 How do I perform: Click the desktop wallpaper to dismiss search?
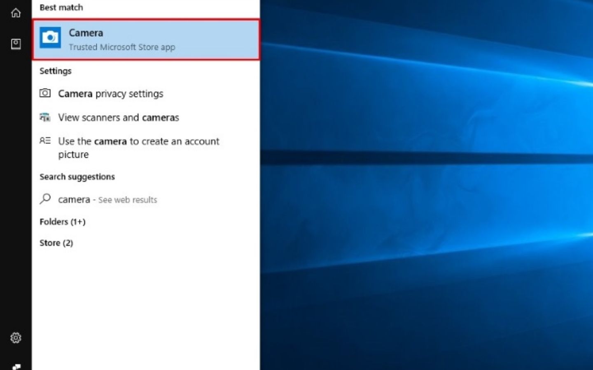(x=424, y=206)
